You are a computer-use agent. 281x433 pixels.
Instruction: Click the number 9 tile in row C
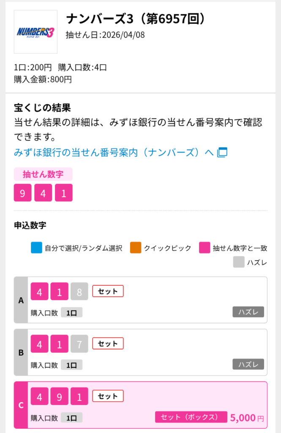click(60, 396)
